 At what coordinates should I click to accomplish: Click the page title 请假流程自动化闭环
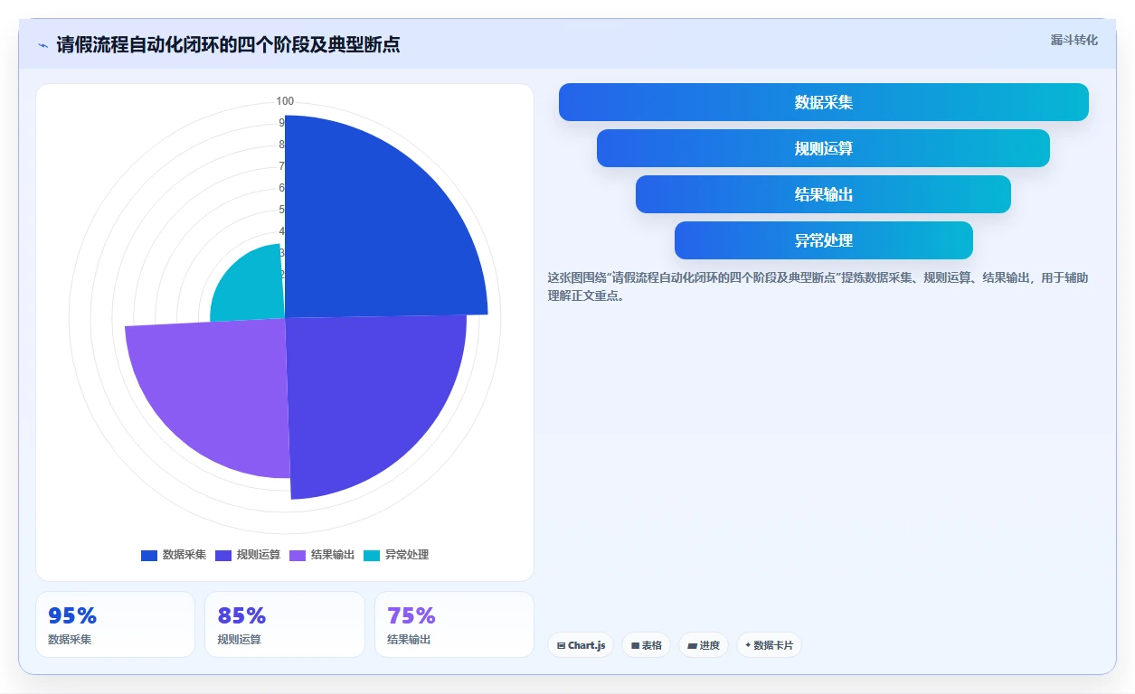[x=228, y=45]
